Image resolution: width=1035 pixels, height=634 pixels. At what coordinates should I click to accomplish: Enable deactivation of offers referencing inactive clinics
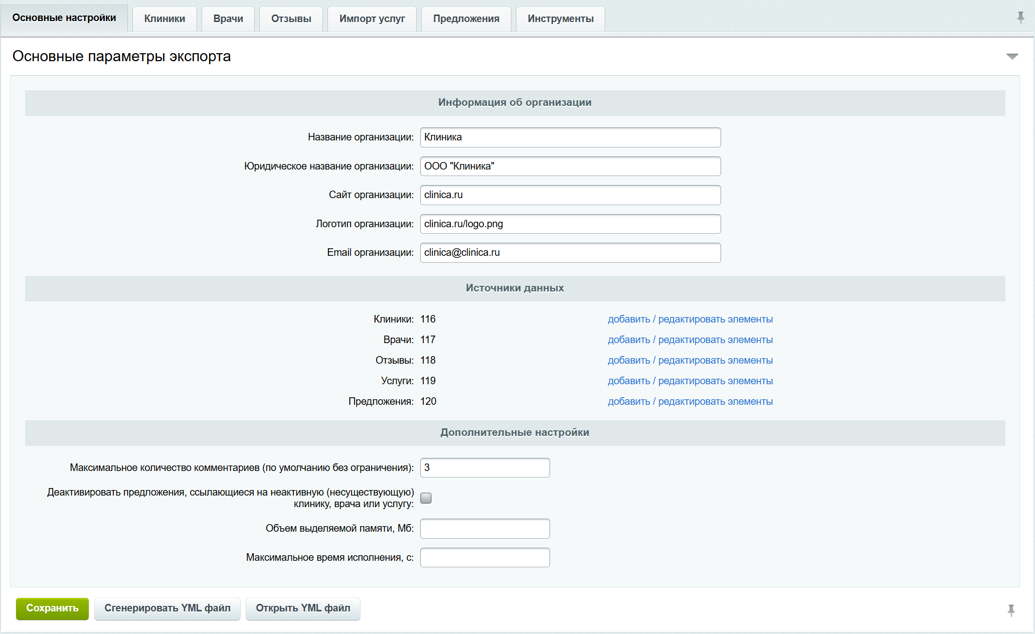click(426, 498)
